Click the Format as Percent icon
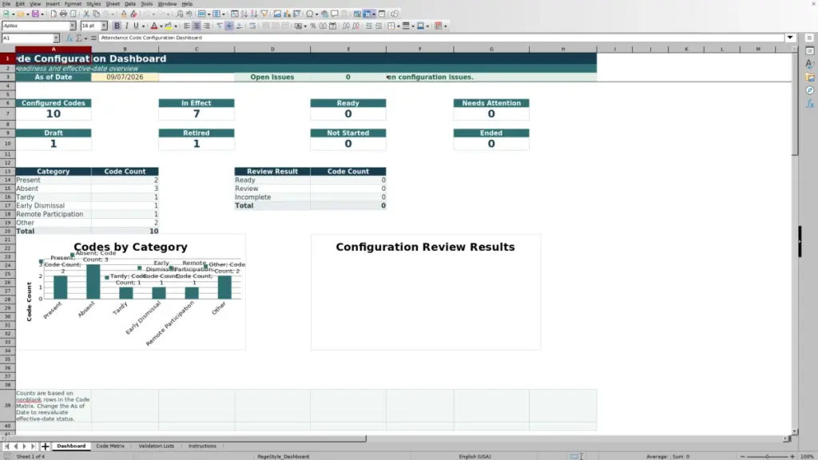The image size is (818, 460). (313, 26)
